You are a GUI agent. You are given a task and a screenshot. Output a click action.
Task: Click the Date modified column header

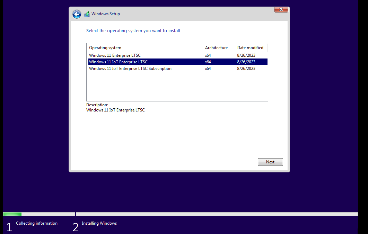251,48
